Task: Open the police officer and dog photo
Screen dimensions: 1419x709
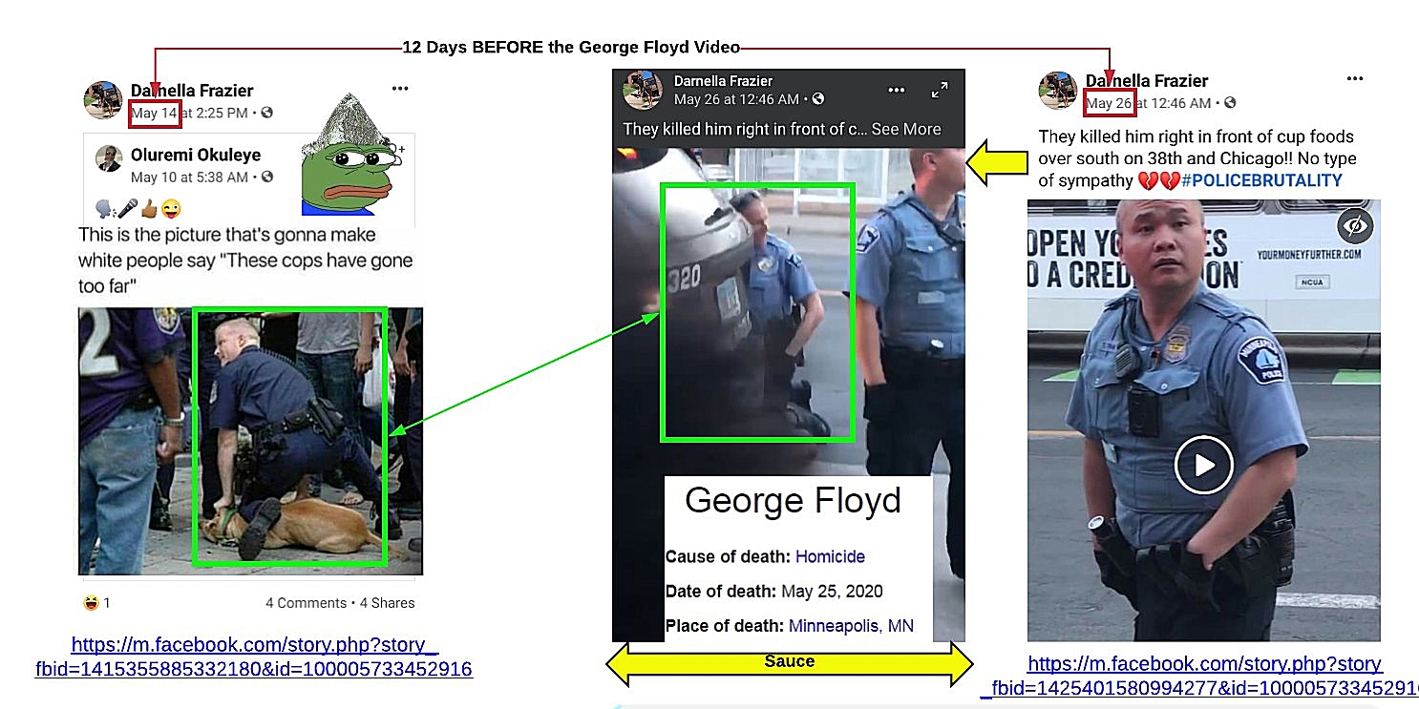Action: click(x=250, y=440)
